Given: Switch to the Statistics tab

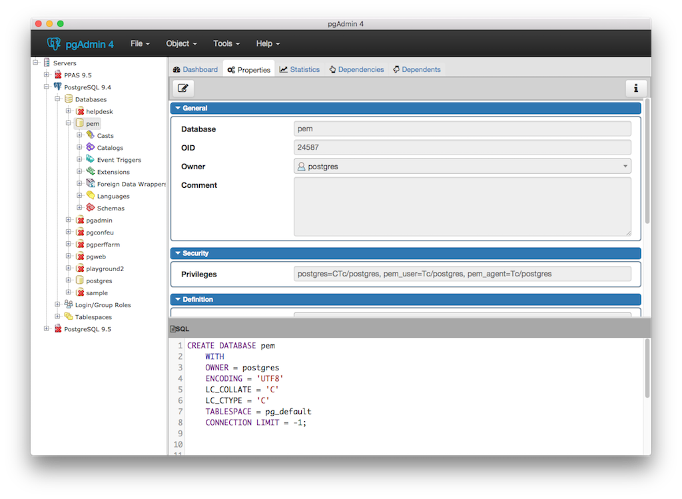Looking at the screenshot, I should (300, 69).
